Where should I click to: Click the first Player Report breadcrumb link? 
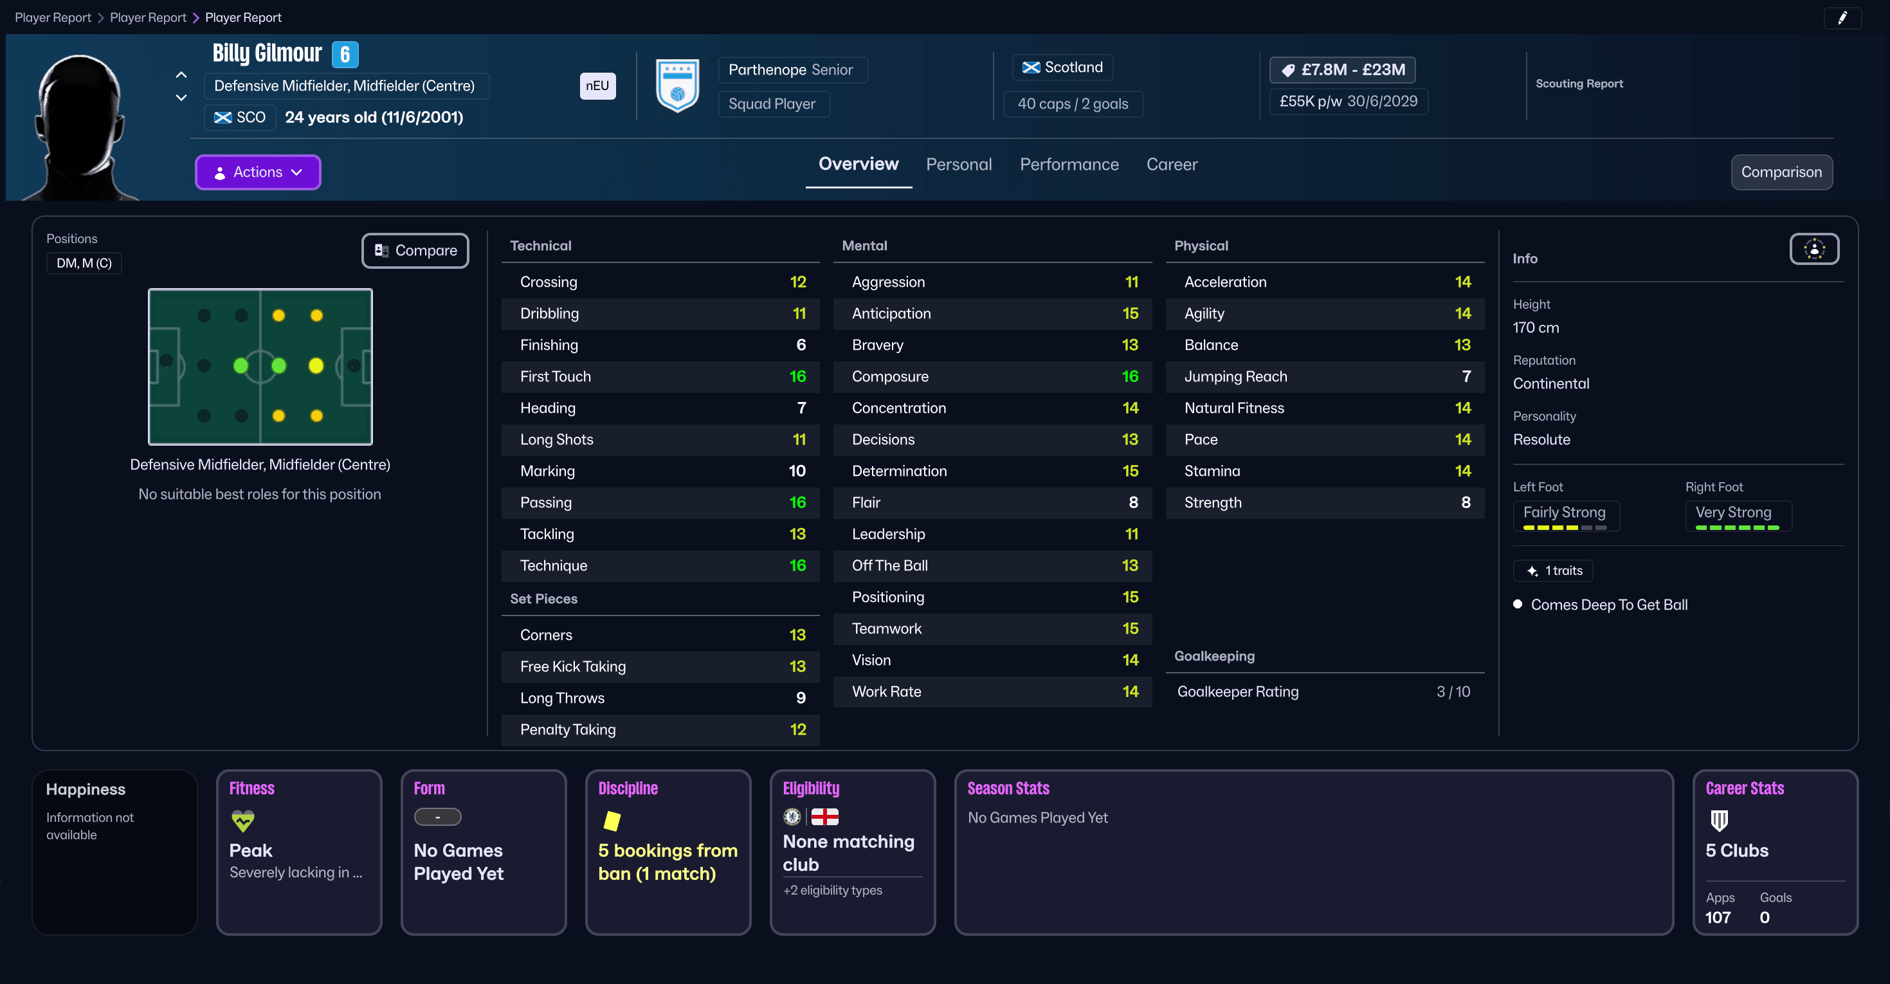53,17
